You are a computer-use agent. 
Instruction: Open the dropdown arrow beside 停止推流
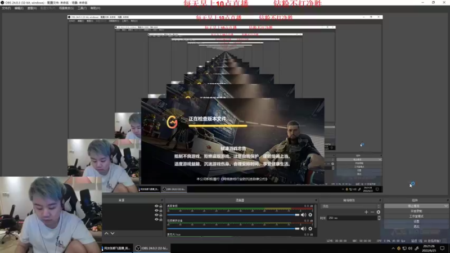(445, 206)
